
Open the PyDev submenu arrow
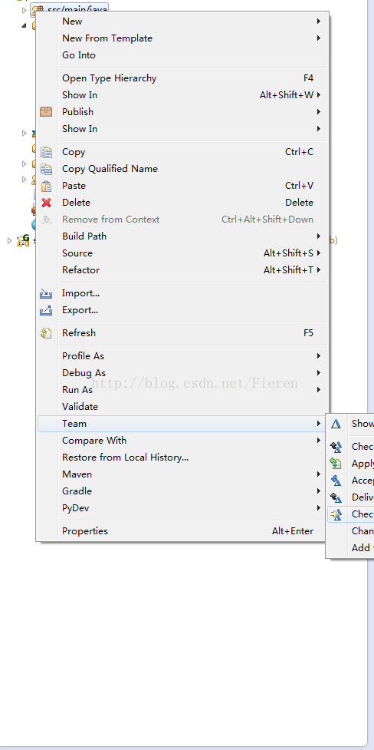[x=319, y=508]
